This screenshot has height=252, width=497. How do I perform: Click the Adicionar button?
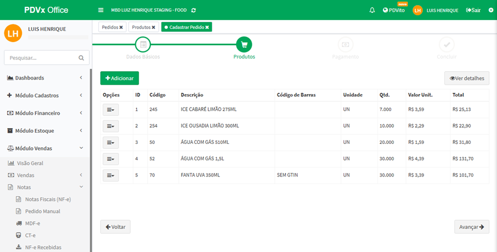[x=119, y=78]
